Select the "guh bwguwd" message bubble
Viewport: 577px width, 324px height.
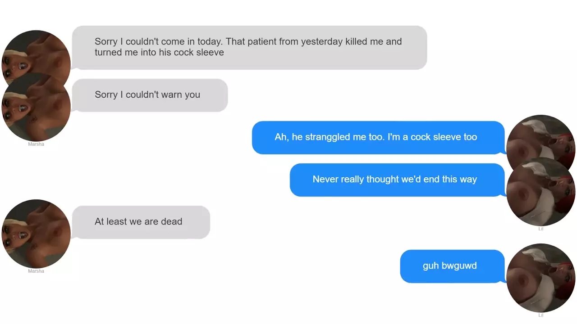(452, 266)
